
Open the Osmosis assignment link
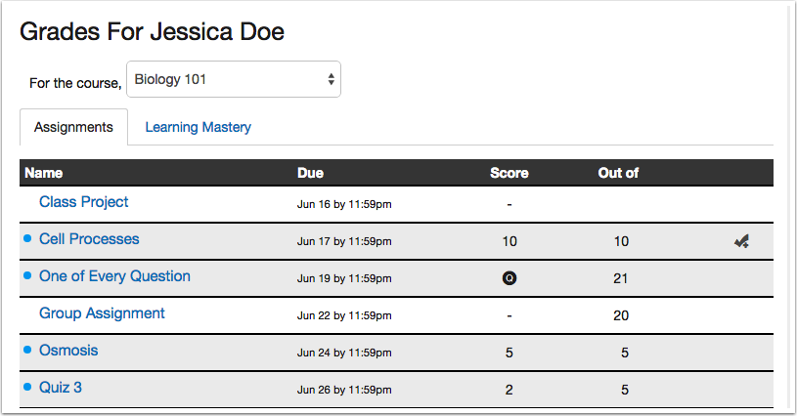click(68, 351)
